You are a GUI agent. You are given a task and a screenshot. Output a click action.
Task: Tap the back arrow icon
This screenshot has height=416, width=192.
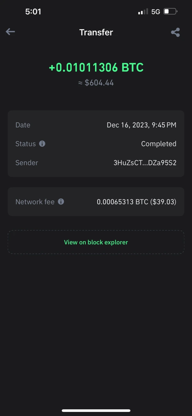click(11, 32)
